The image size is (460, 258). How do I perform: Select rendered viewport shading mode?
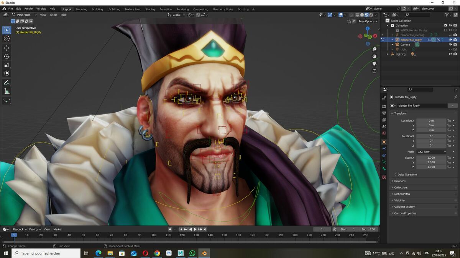coord(371,15)
